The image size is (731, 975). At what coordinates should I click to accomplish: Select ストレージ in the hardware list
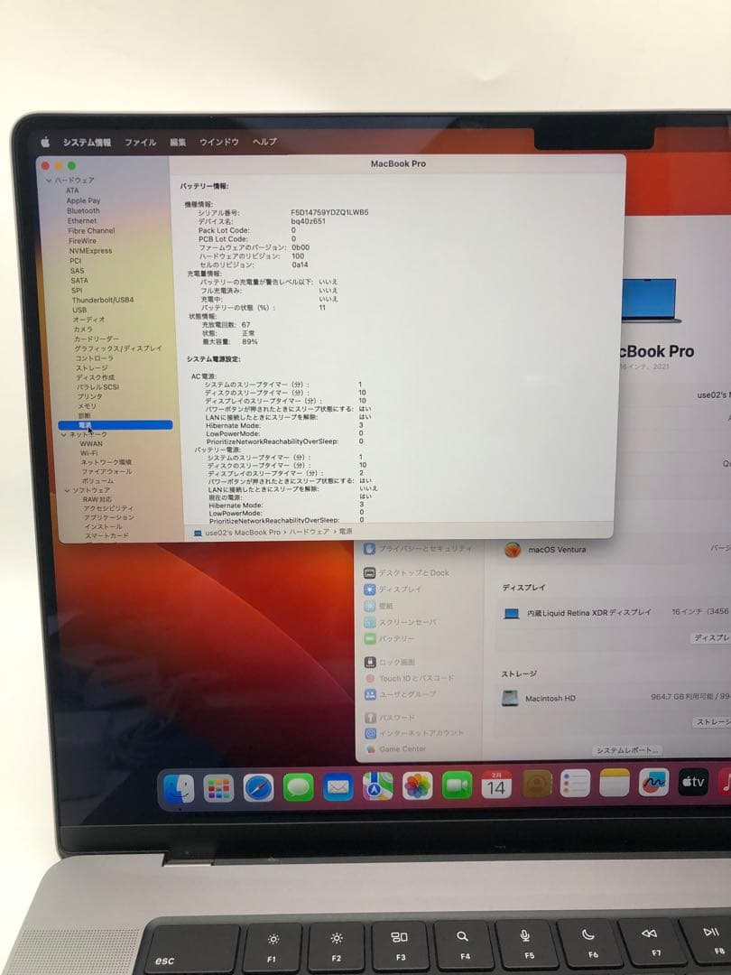click(x=92, y=368)
